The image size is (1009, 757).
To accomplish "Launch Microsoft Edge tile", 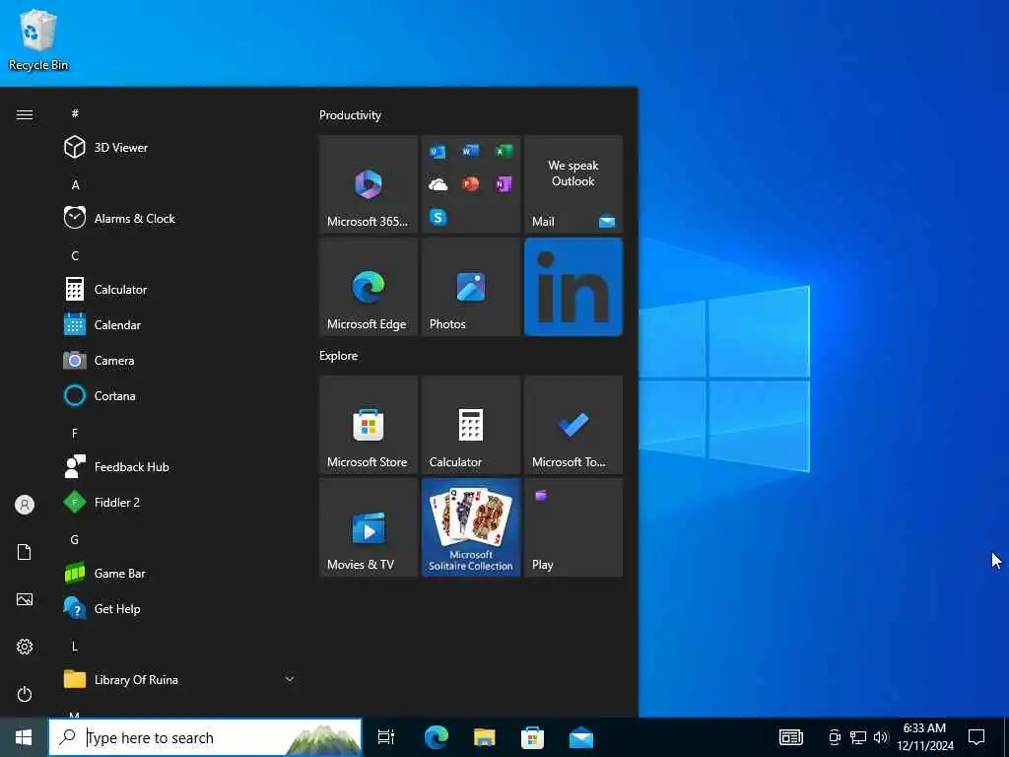I will click(x=369, y=287).
